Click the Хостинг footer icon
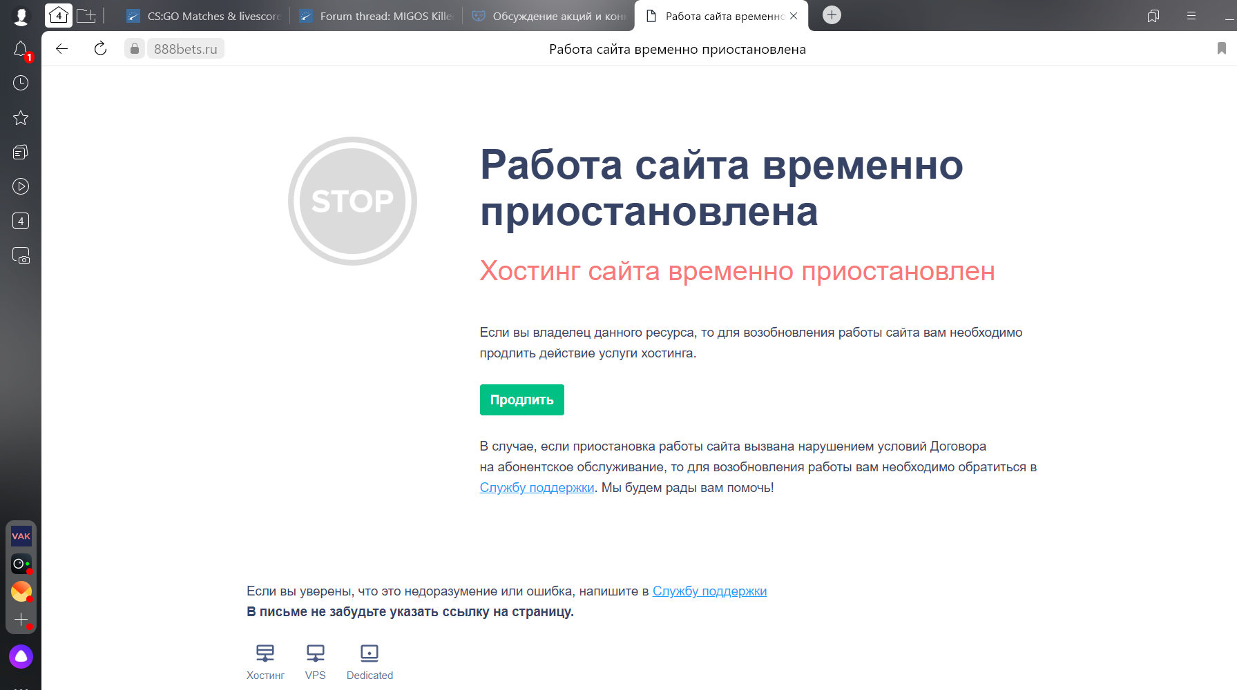 pyautogui.click(x=265, y=653)
